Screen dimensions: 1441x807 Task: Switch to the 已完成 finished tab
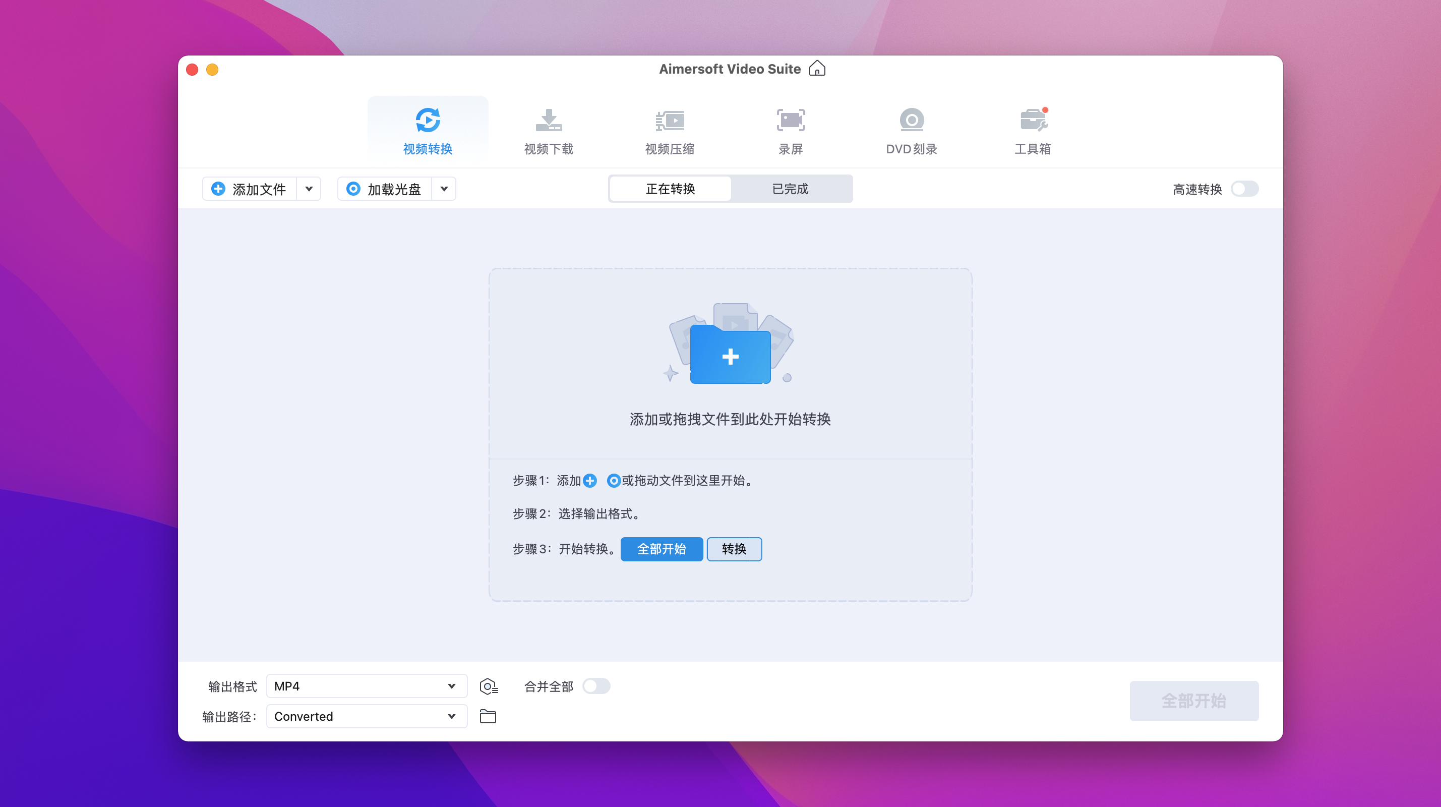click(x=791, y=189)
